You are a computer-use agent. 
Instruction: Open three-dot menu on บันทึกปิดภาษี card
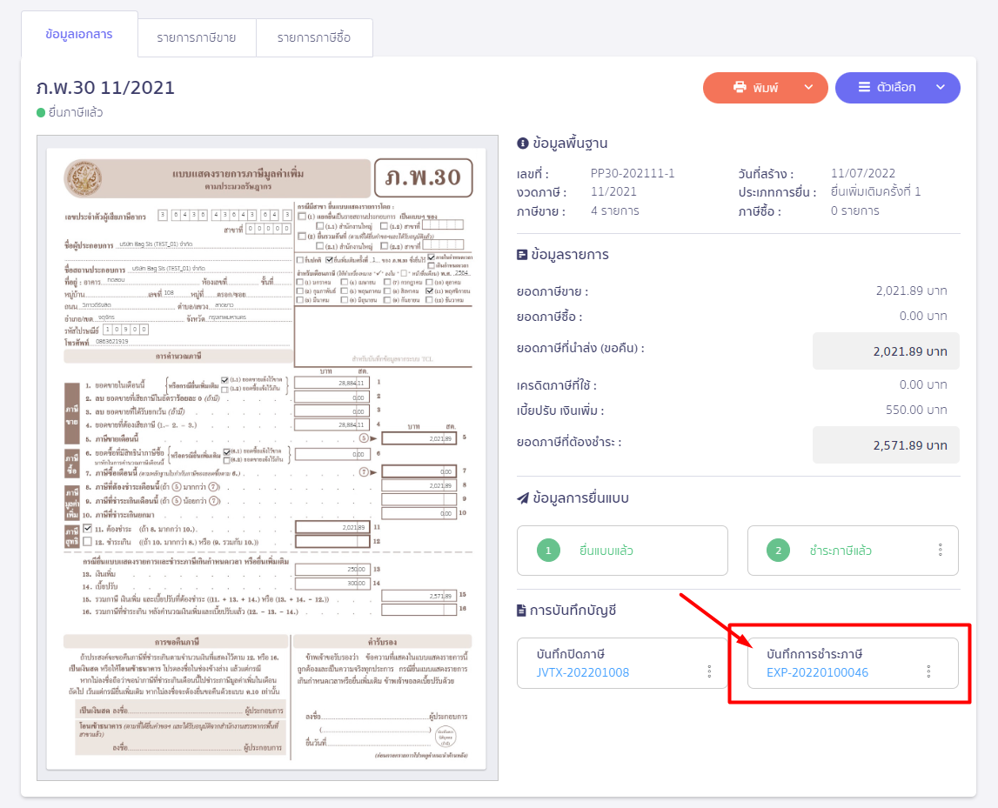coord(709,671)
